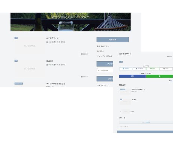
Task: Open the ワインブログ始めました post title in list
Action: click(x=56, y=84)
